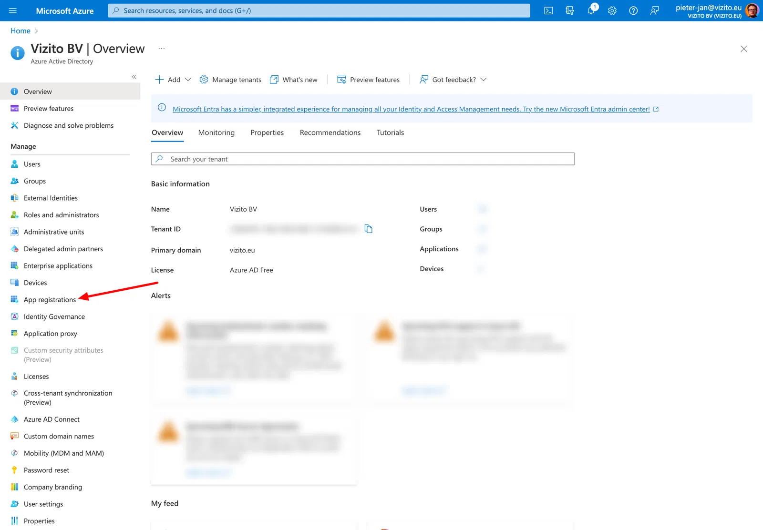Screen dimensions: 763x530
Task: Click the Administrative units icon
Action: point(15,232)
